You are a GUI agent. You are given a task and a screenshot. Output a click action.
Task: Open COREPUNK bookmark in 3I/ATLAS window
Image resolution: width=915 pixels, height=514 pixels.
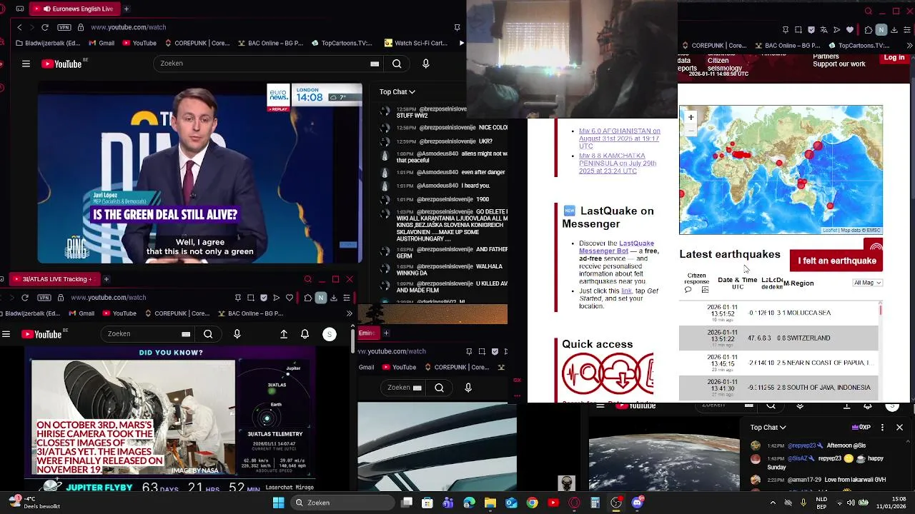177,313
